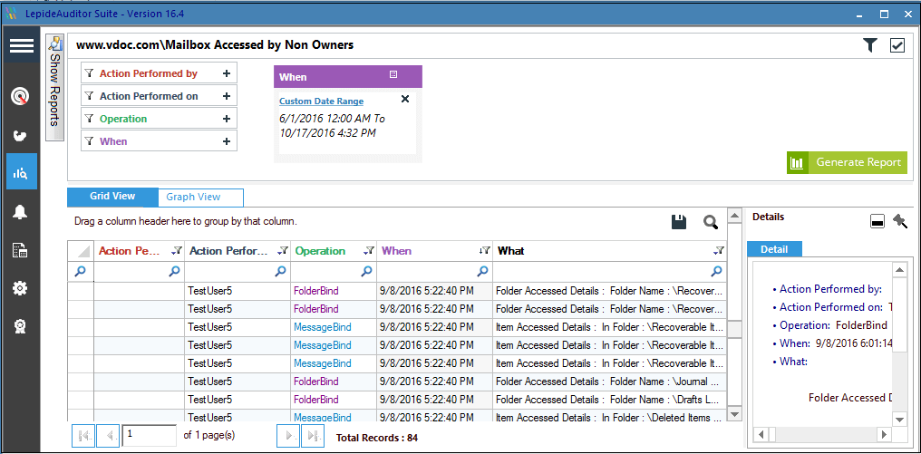The width and height of the screenshot is (921, 454).
Task: Open the license badge sidebar icon
Action: 21,326
